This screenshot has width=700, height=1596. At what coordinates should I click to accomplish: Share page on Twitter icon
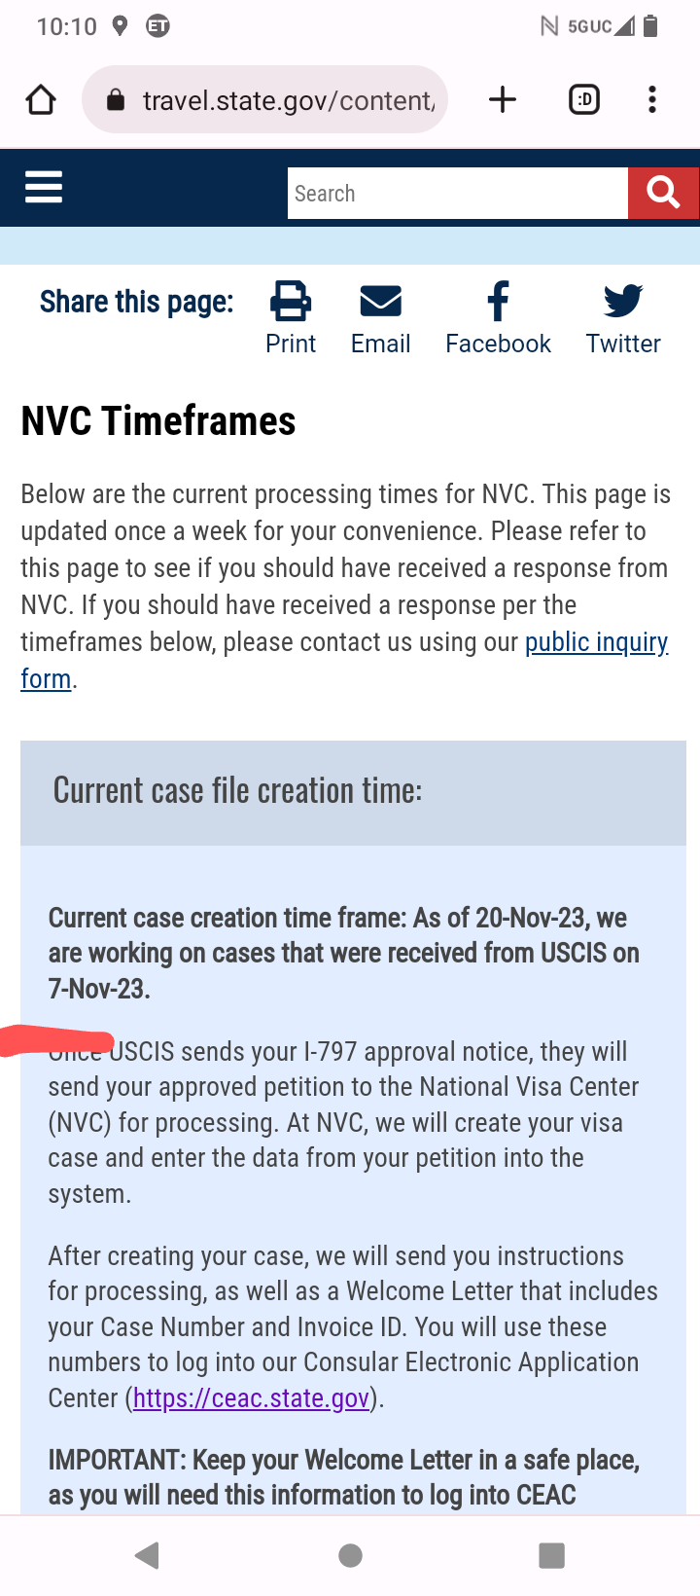pyautogui.click(x=623, y=301)
